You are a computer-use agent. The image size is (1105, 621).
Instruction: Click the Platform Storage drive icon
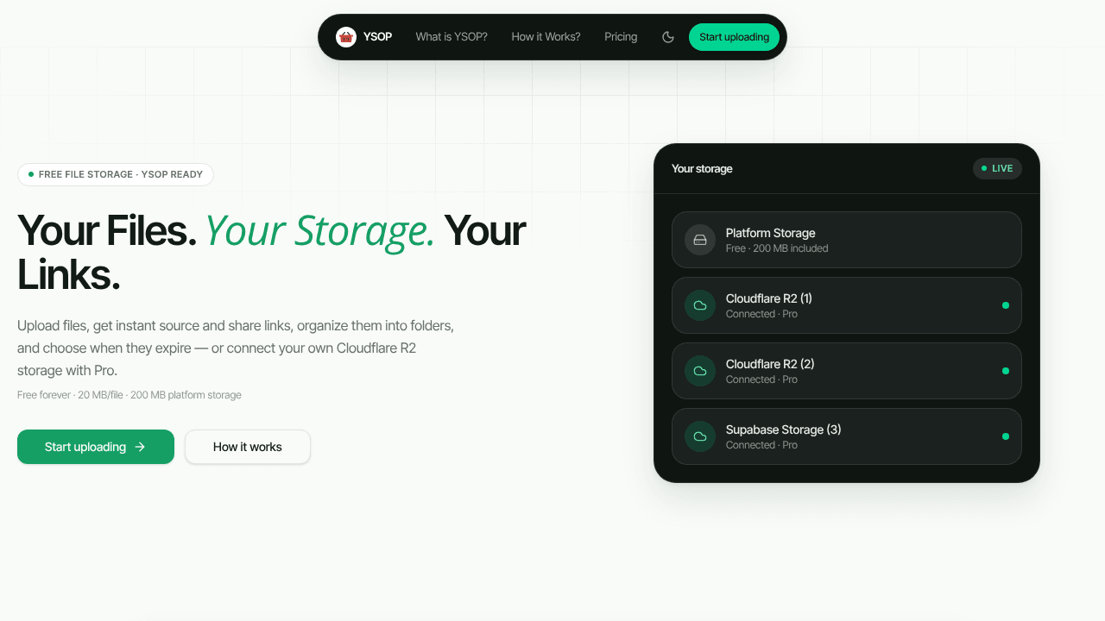point(700,240)
